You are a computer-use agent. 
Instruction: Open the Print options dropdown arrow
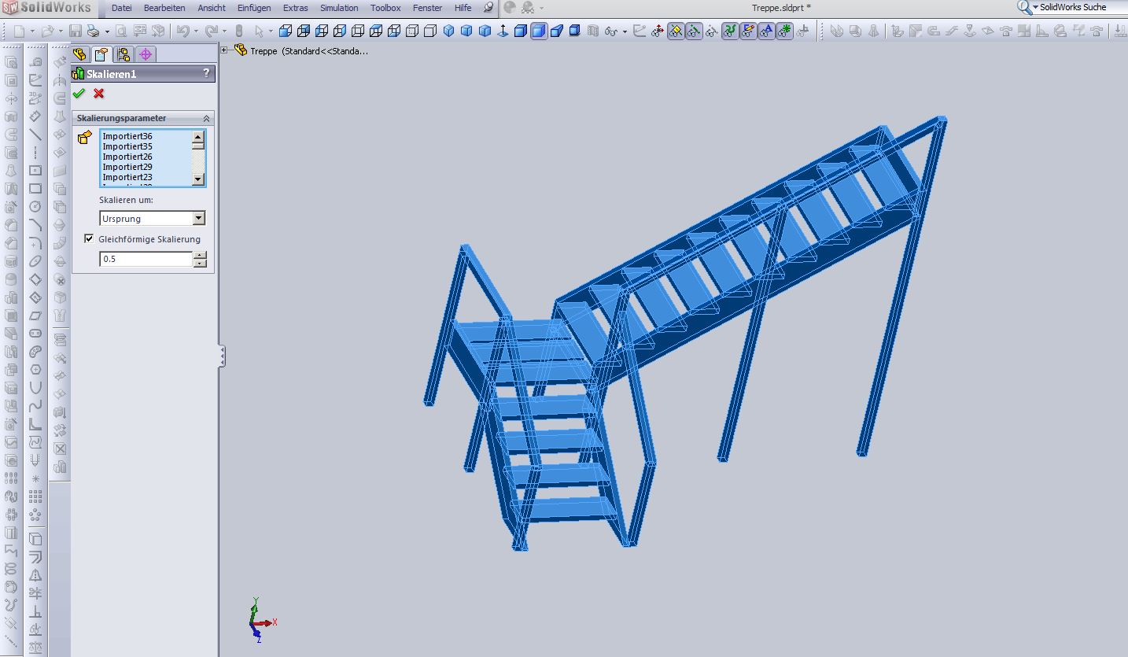105,31
